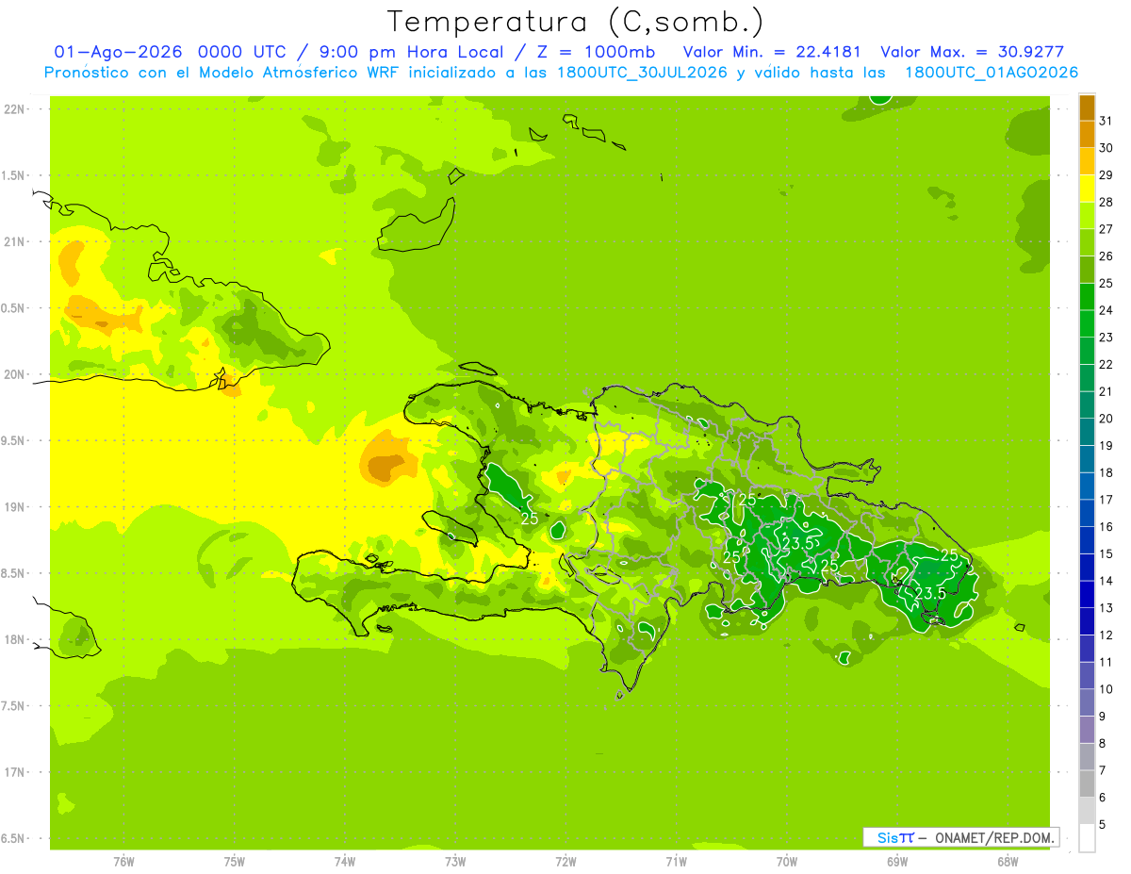Image resolution: width=1131 pixels, height=874 pixels.
Task: Click the colorbar scale value 10
Action: pos(1106,689)
